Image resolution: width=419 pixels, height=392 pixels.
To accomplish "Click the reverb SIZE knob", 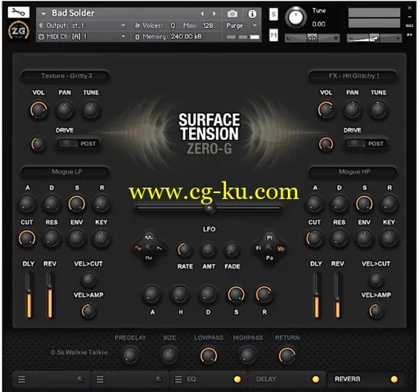I will click(169, 355).
